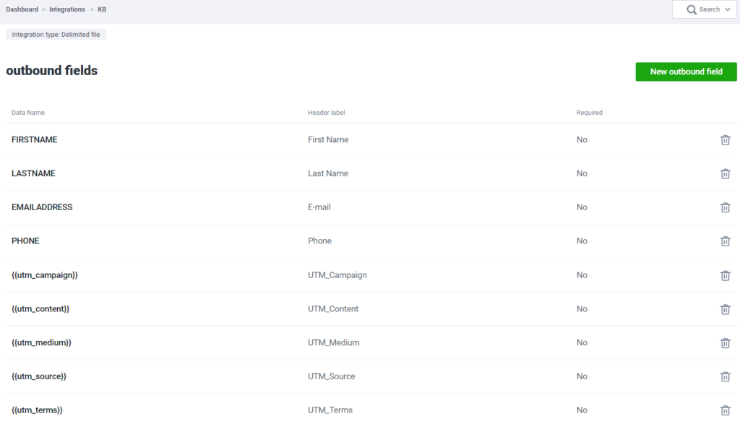Click the Required column header
Image resolution: width=740 pixels, height=424 pixels.
click(589, 113)
